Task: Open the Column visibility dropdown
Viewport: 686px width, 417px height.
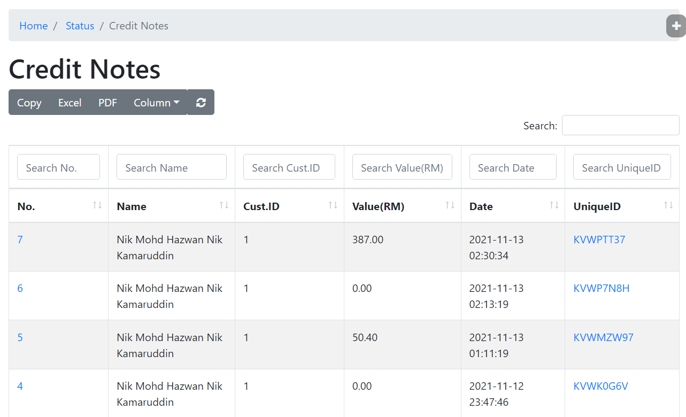Action: tap(156, 102)
